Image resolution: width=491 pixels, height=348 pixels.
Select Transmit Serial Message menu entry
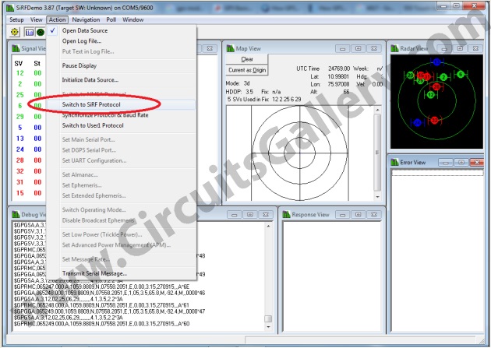tap(94, 273)
